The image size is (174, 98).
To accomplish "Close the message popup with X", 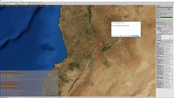I will pos(140,23).
